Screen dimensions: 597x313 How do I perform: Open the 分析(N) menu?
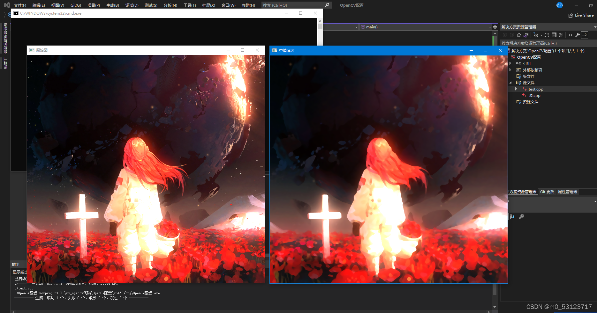tap(170, 5)
